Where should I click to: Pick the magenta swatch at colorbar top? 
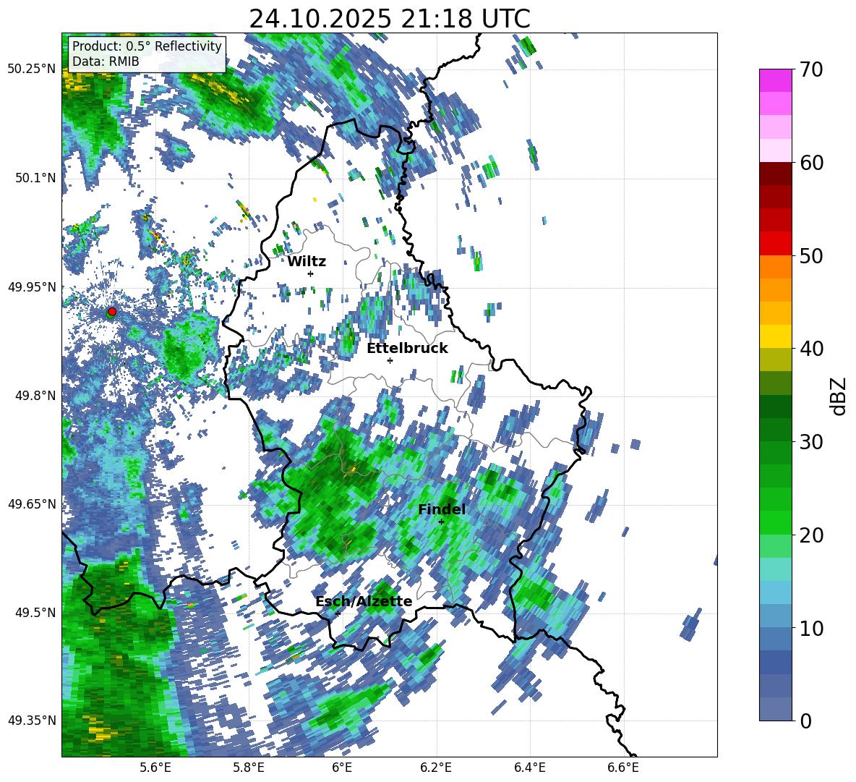tap(775, 80)
